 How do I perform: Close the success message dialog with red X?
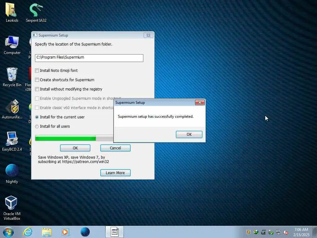[200, 102]
